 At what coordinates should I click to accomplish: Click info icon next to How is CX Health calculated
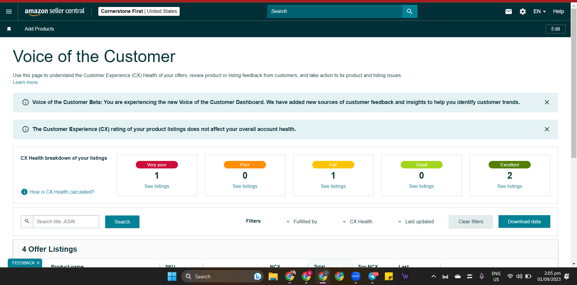[x=24, y=192]
